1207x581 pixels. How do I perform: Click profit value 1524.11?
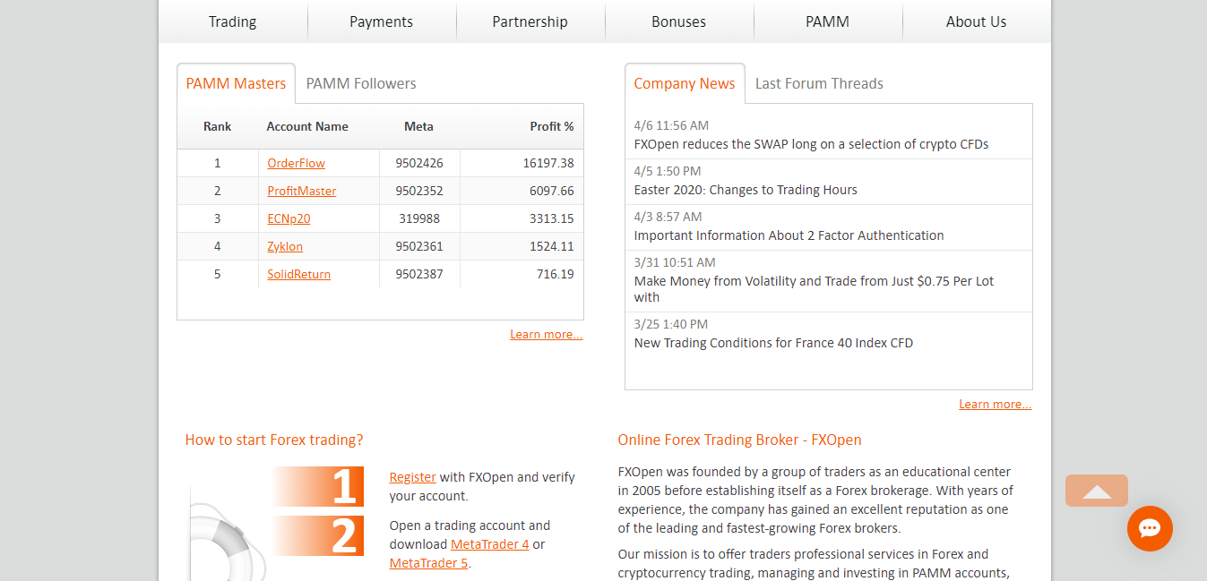pyautogui.click(x=552, y=246)
